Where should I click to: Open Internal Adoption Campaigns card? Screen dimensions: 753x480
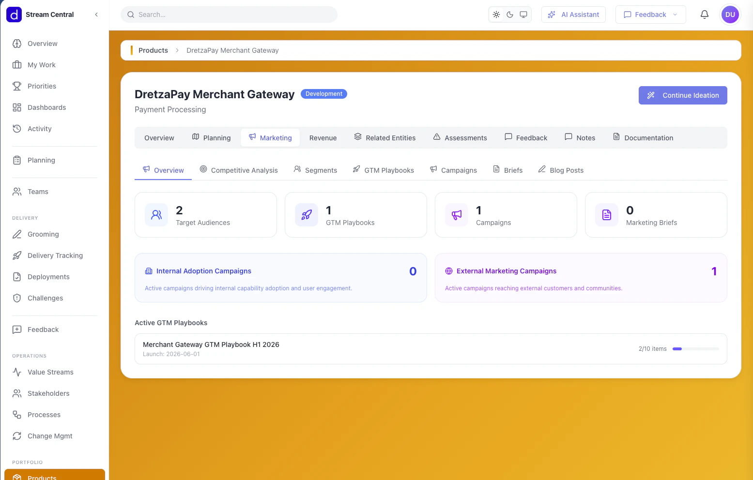281,278
